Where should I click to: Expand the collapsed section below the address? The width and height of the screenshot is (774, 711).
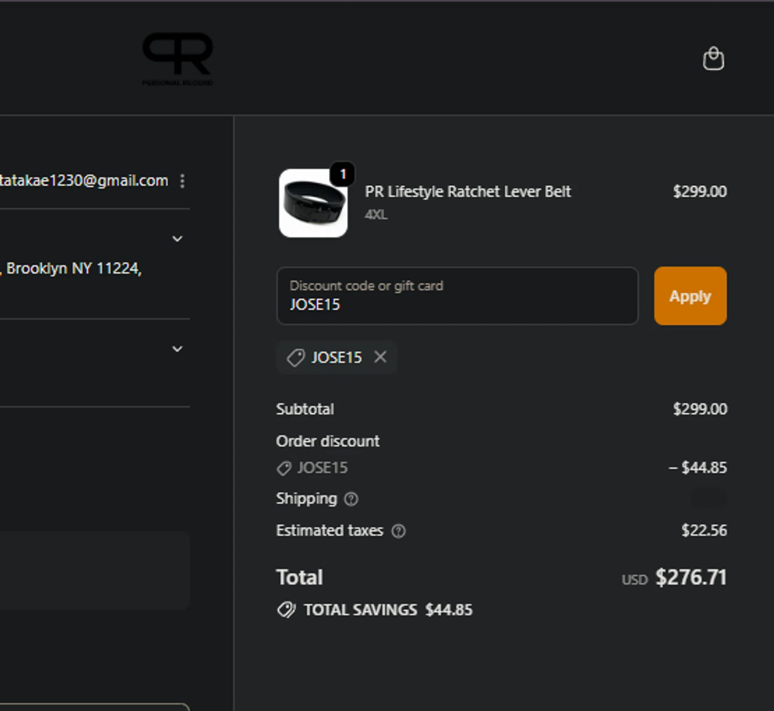pyautogui.click(x=177, y=349)
